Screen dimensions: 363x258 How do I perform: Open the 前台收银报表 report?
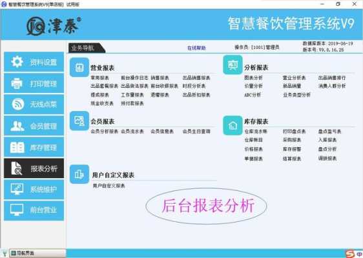click(x=164, y=86)
